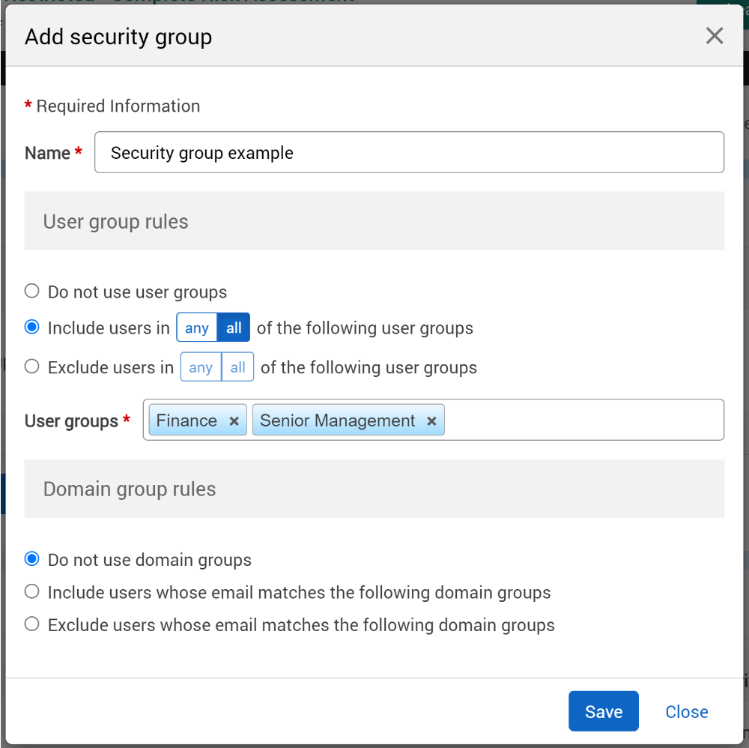Screen dimensions: 749x748
Task: Remove the Senior Management user group tag
Action: [x=431, y=421]
